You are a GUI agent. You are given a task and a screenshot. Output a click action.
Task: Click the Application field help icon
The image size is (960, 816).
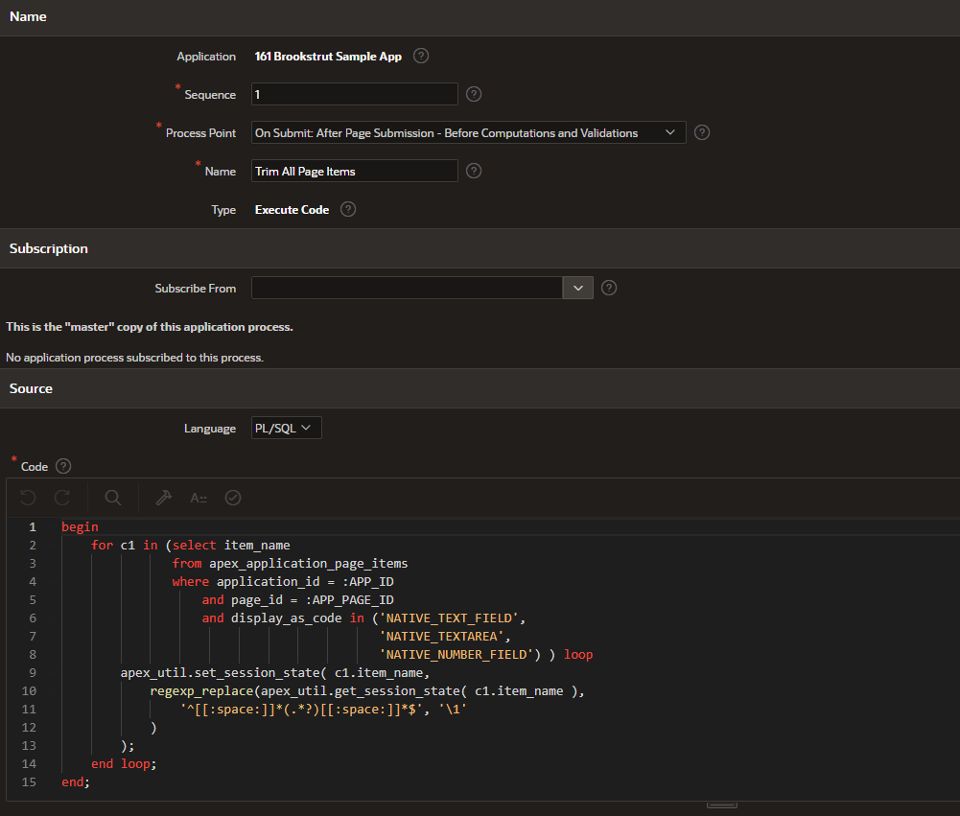[421, 56]
